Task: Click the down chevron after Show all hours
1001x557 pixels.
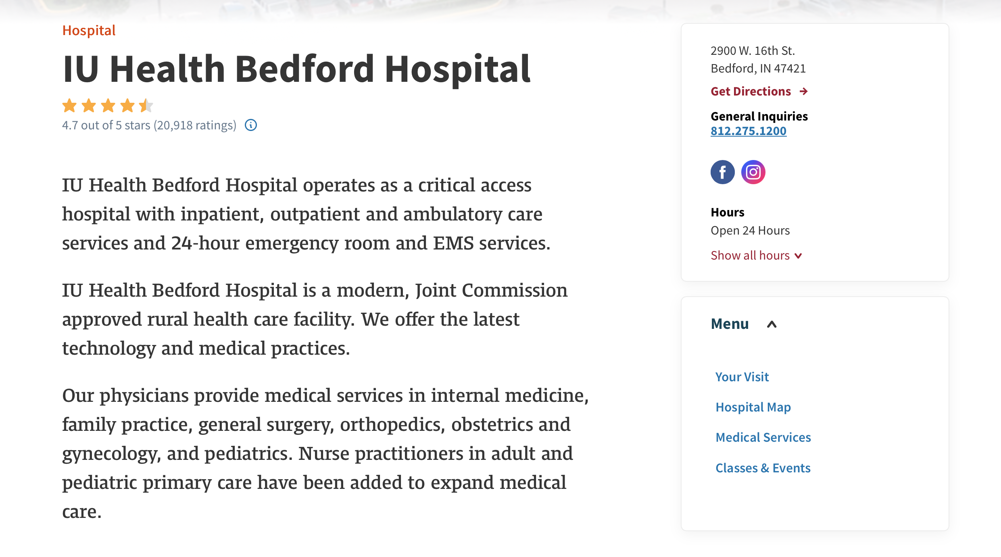Action: click(798, 256)
